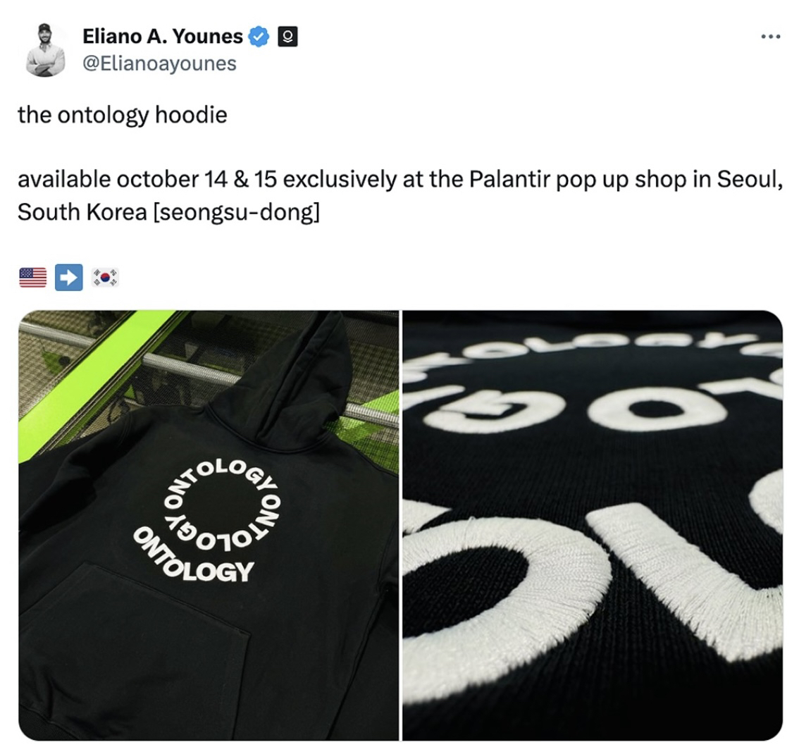The width and height of the screenshot is (799, 747).
Task: Click the "the ontology hoodie" text line
Action: (x=123, y=115)
